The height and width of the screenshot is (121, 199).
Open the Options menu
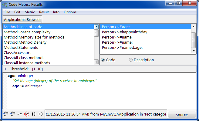[70, 12]
